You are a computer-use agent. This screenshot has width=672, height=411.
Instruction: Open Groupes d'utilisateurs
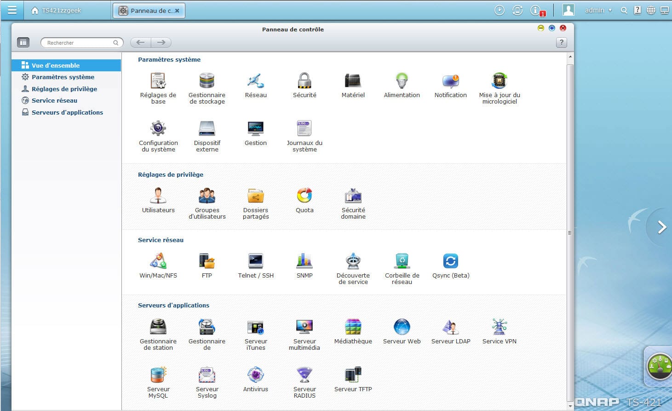click(x=207, y=196)
